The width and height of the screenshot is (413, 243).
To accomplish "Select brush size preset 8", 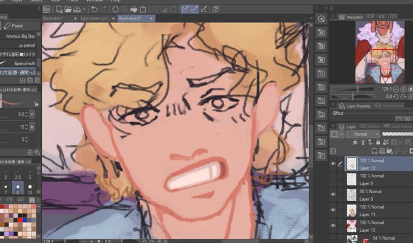I will (18, 188).
